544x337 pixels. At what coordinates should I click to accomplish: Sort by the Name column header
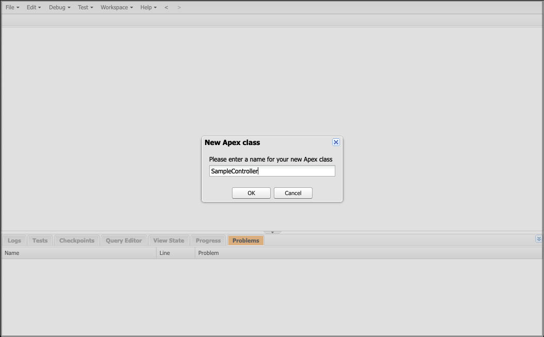tap(79, 253)
